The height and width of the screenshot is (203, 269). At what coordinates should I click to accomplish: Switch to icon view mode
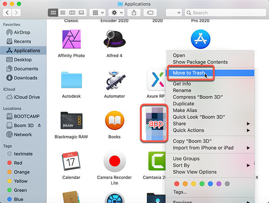pos(53,13)
